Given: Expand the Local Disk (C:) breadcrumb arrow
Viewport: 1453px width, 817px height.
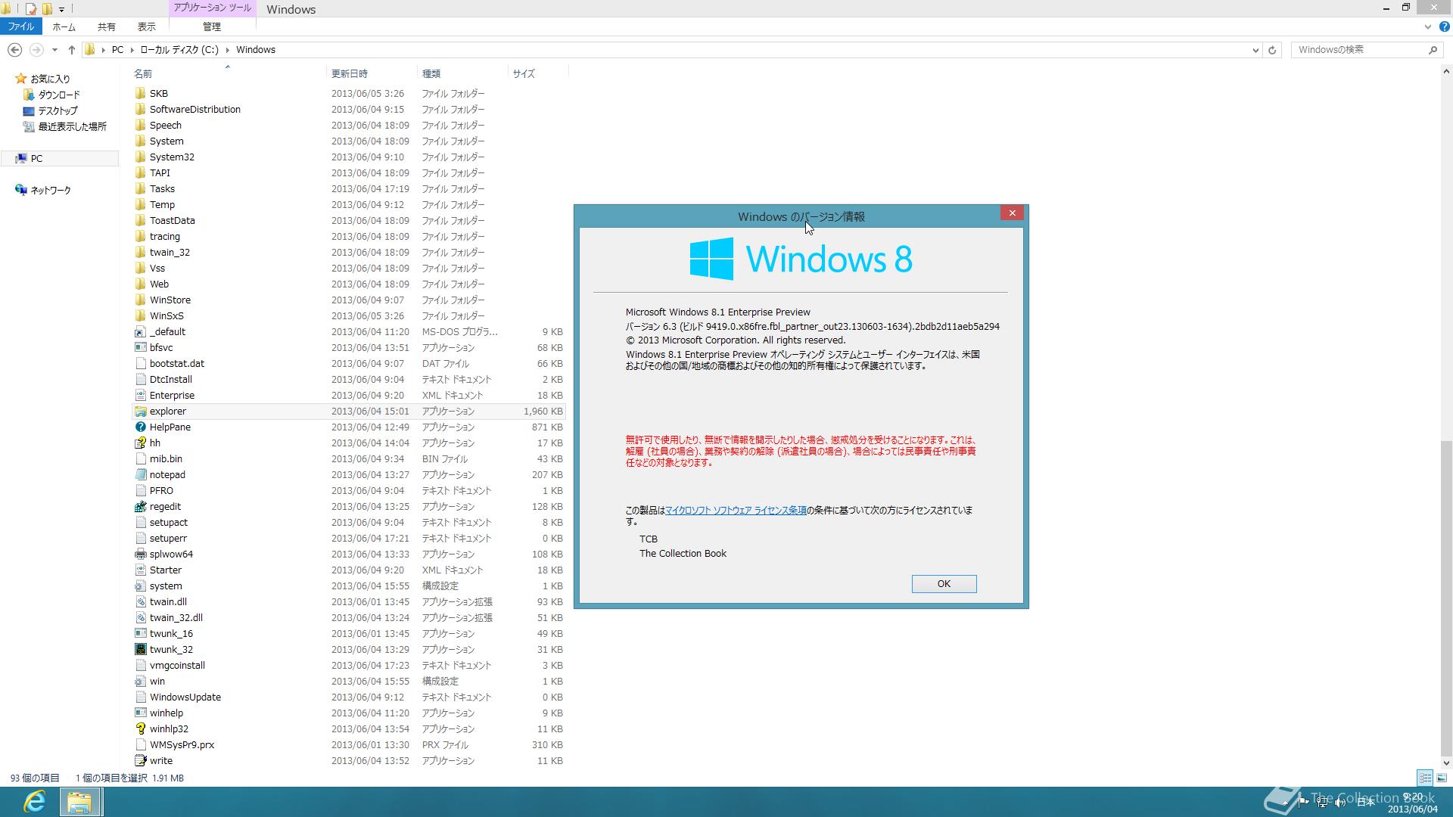Looking at the screenshot, I should [228, 50].
